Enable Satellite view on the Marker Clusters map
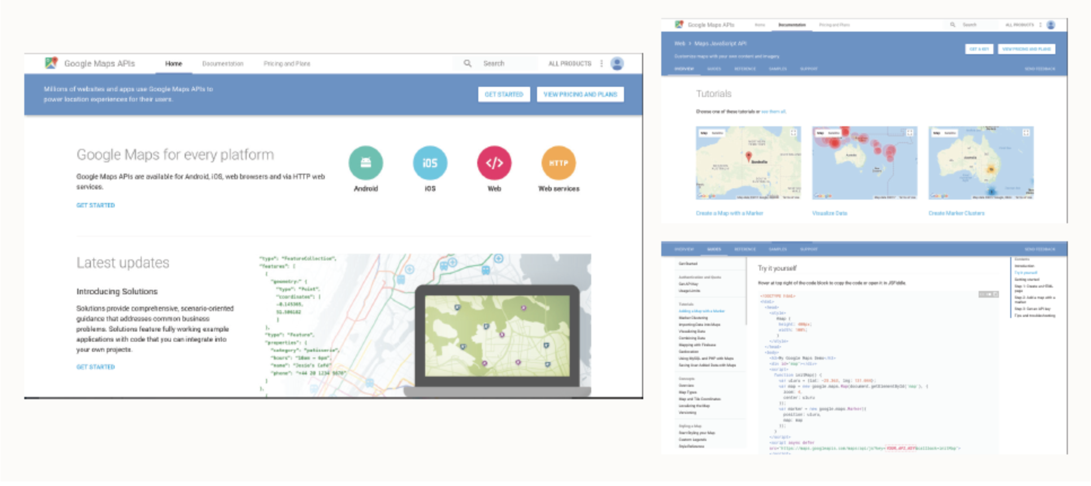Viewport: 1091px width, 486px height. click(x=950, y=133)
